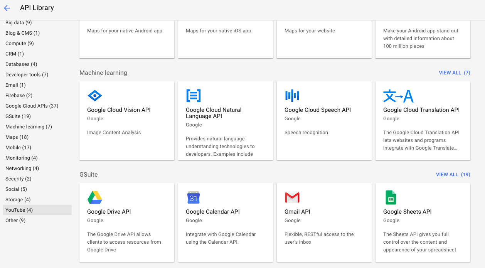Viewport: 485px width, 268px height.
Task: Click the 'GSuite' section heading
Action: 89,175
